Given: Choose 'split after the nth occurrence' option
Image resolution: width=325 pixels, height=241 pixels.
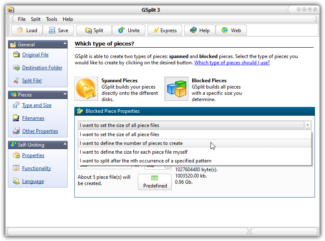Looking at the screenshot, I should click(195, 161).
